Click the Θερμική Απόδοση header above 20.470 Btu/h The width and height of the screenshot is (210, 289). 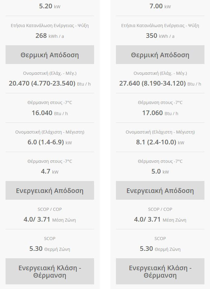50,55
